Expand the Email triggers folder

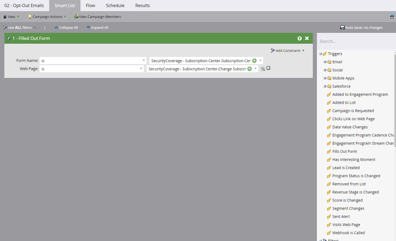pos(325,62)
